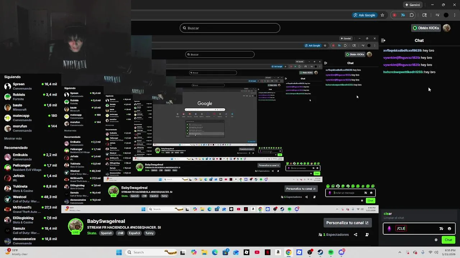The width and height of the screenshot is (460, 258).
Task: Open ElGlogloking channel in sidebar
Action: (x=31, y=220)
